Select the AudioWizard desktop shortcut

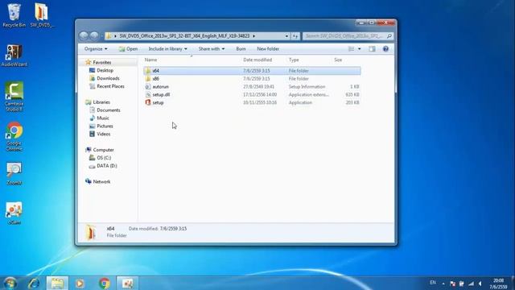click(14, 56)
